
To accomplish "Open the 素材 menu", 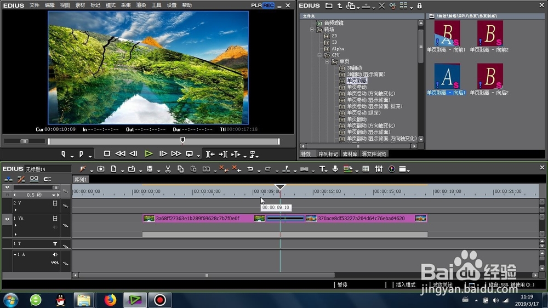I will tap(80, 5).
